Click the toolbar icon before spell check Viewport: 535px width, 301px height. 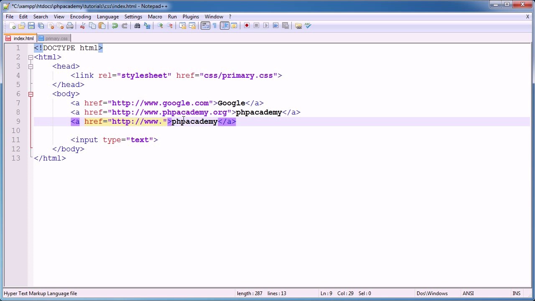(x=298, y=26)
